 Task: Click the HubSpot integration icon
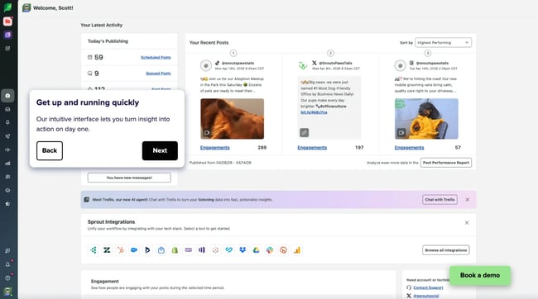point(121,250)
